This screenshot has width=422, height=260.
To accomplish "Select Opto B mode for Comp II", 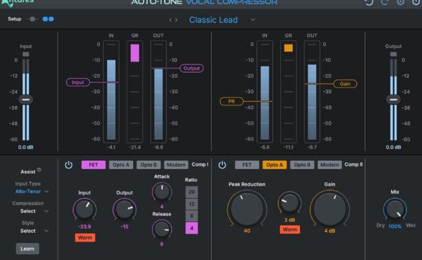I will [302, 165].
